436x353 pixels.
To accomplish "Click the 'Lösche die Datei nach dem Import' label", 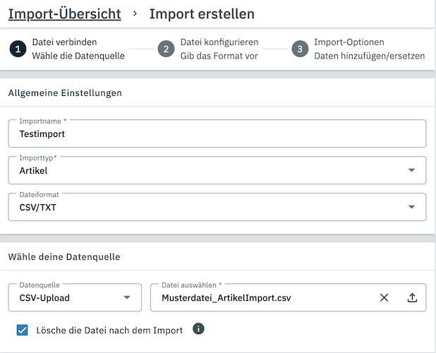I will pyautogui.click(x=109, y=330).
